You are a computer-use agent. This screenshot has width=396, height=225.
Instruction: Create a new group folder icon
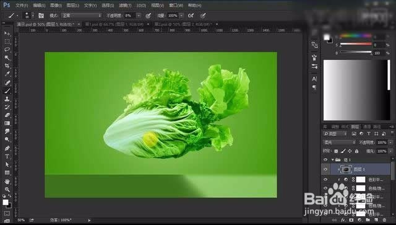(x=368, y=220)
